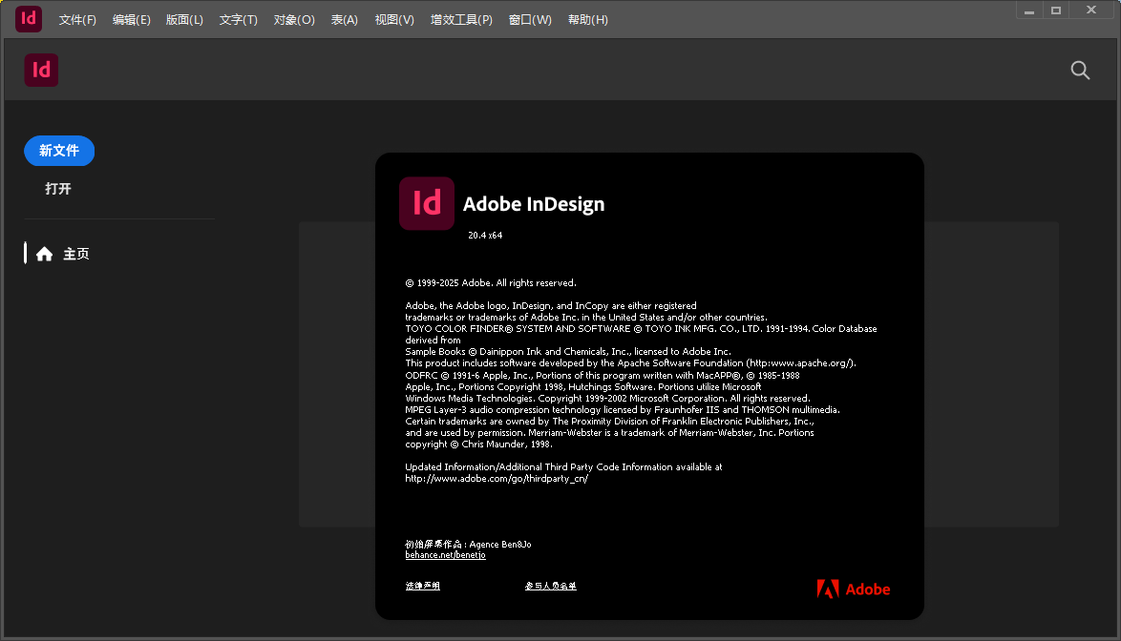1121x641 pixels.
Task: Click the Adobe InDesign title text
Action: point(534,204)
